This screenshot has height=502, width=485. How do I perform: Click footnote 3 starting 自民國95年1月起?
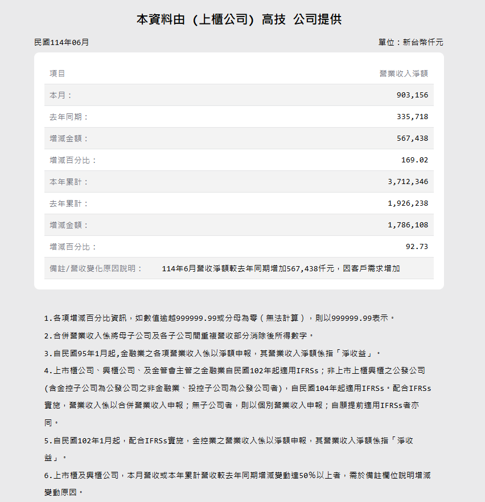(x=212, y=353)
